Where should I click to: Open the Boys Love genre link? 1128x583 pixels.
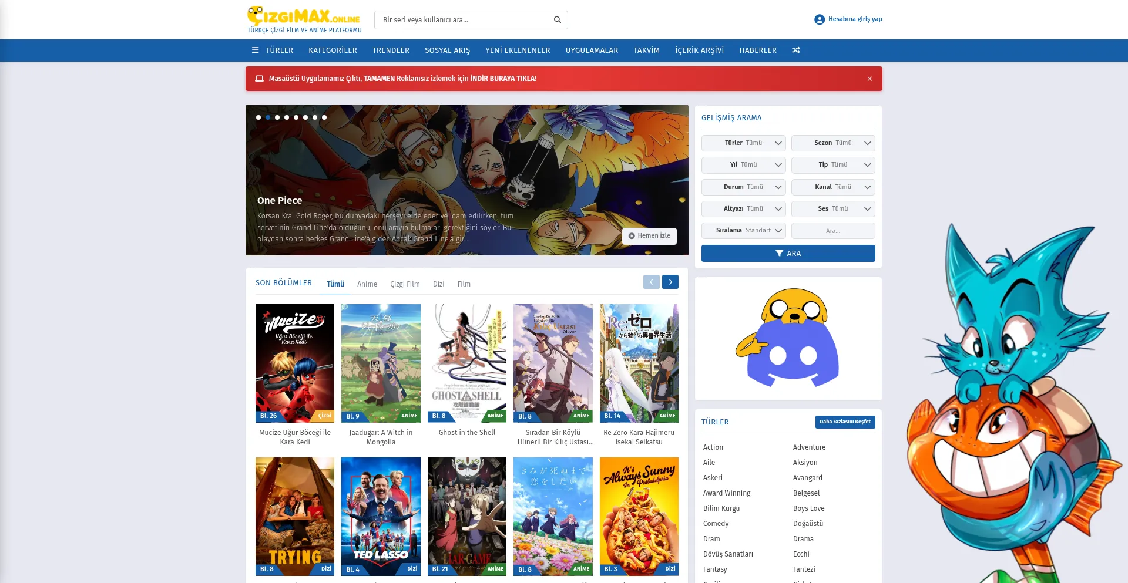coord(808,508)
